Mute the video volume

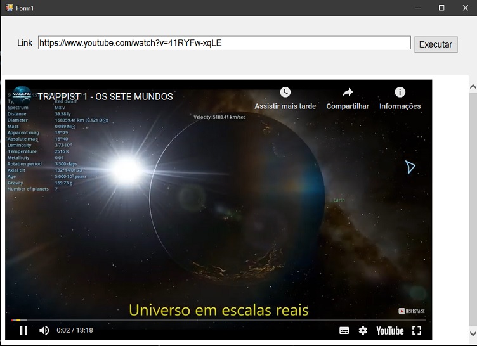coord(44,330)
